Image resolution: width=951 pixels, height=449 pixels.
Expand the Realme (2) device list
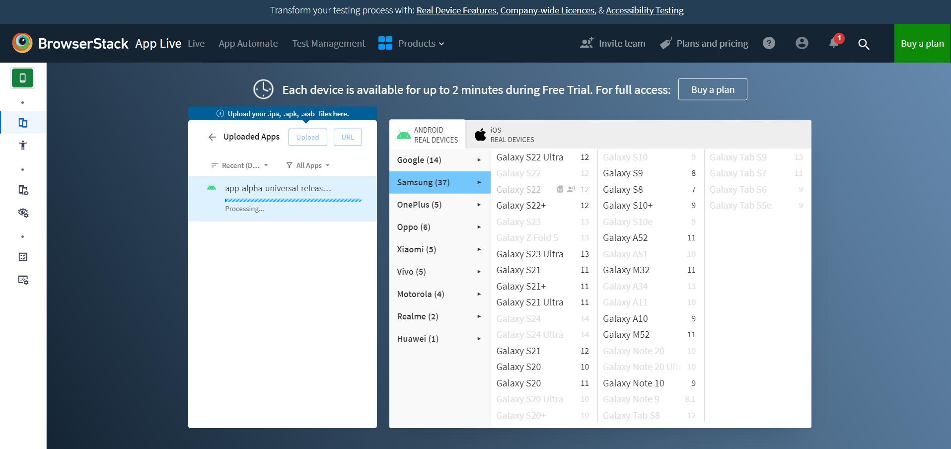point(440,316)
